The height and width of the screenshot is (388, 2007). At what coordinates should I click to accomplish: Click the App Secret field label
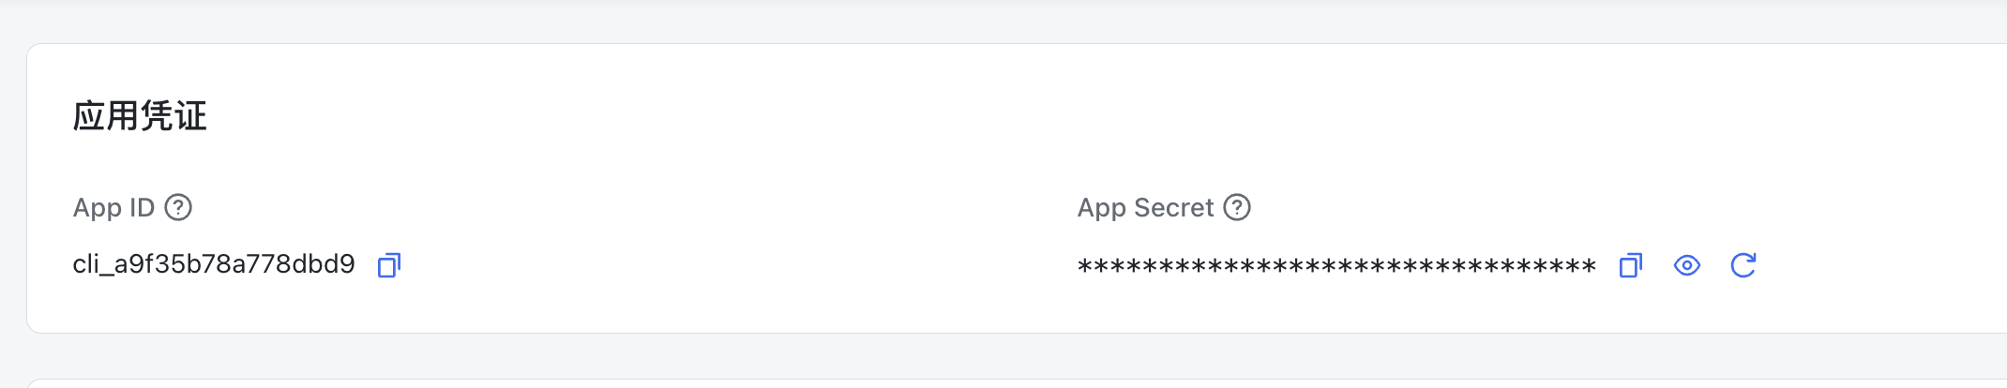1145,207
